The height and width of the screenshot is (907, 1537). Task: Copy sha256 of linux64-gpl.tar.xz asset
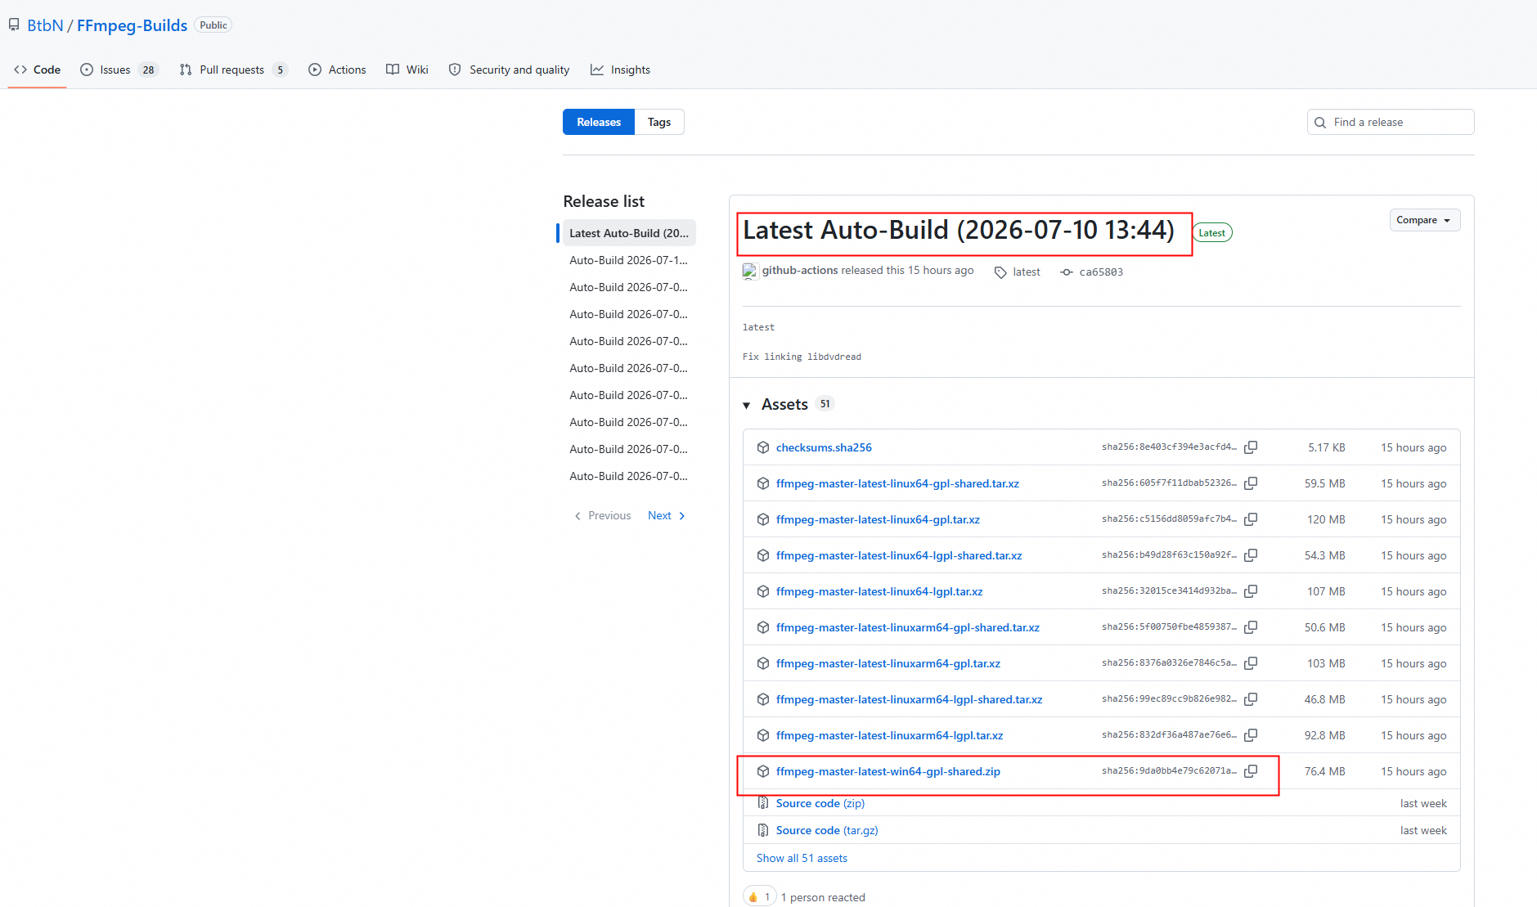(x=1251, y=519)
